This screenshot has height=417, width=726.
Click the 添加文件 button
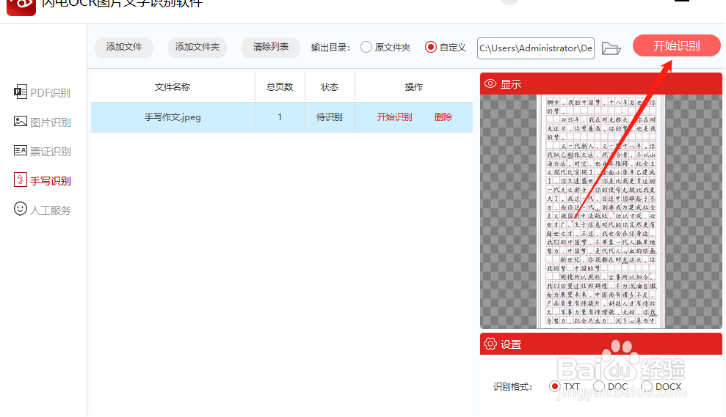(124, 47)
